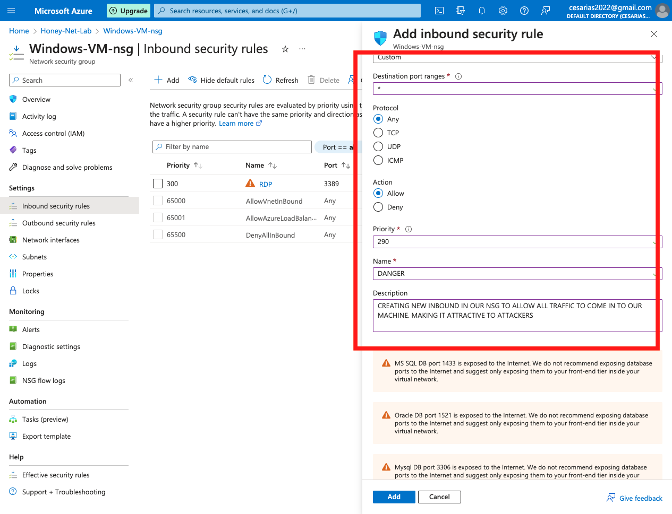Click the Oracle DB port 1521 warning triangle
672x514 pixels.
386,415
